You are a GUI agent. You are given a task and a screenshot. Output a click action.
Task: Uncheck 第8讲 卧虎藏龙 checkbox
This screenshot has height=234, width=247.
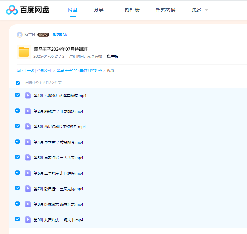tap(17, 204)
